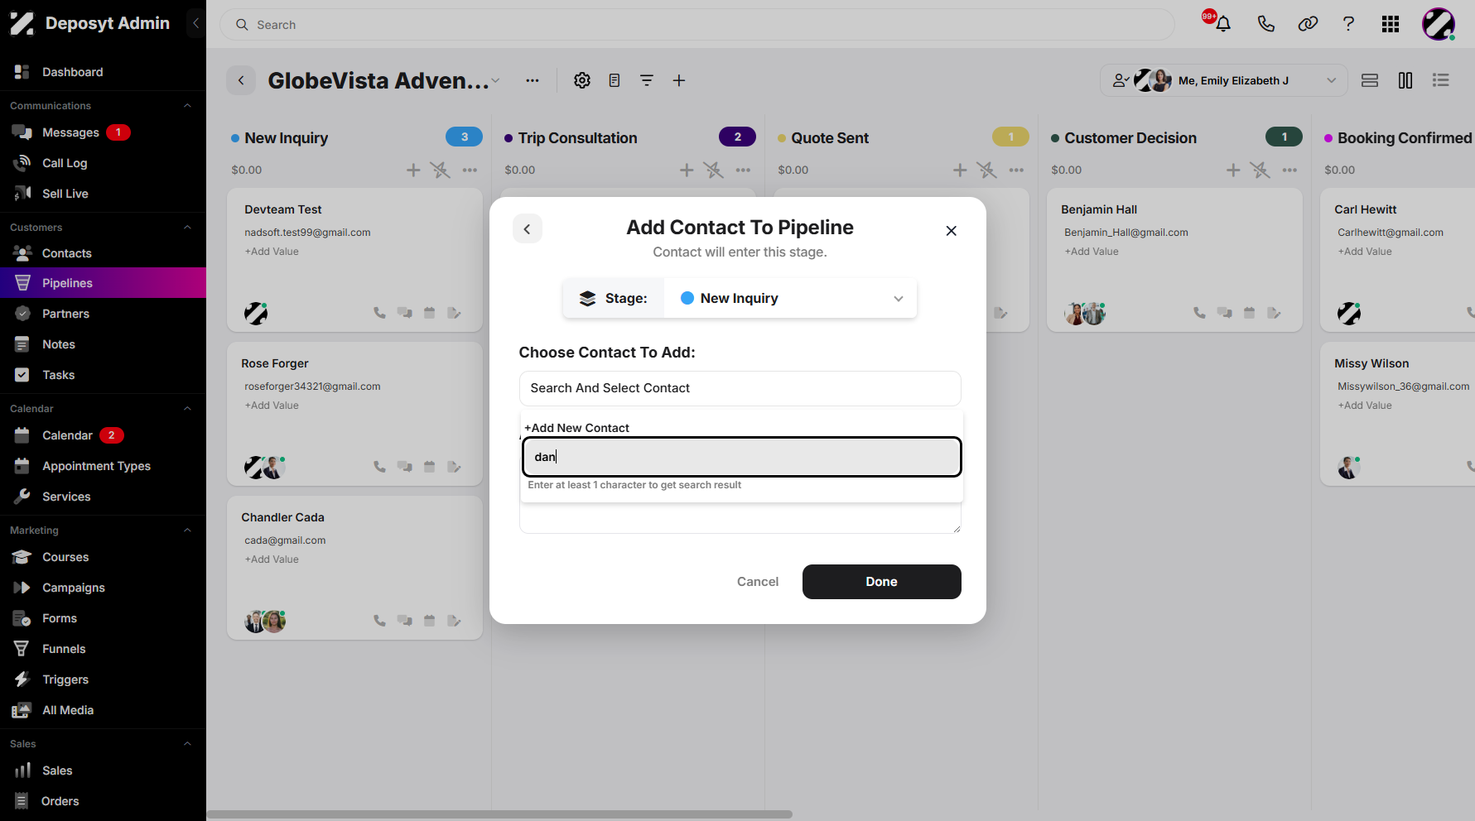Collapse the sidebar with chevron
1475x821 pixels.
tap(195, 23)
